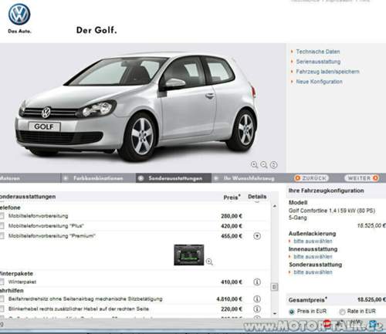Image resolution: width=386 pixels, height=334 pixels.
Task: Click the scroll up arrow of options list
Action: 275,206
